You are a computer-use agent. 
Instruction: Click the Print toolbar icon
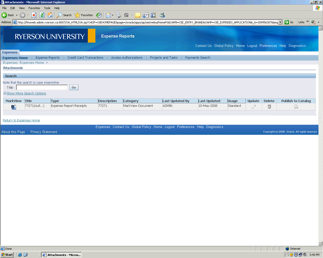118,15
